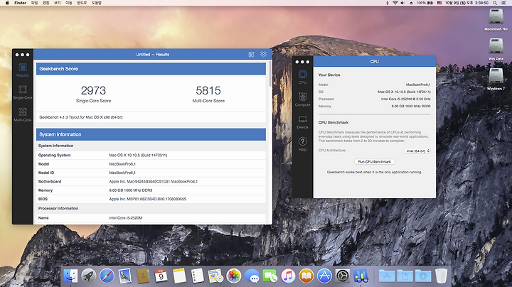
Task: Open the Device section in CPU window
Action: [x=303, y=121]
